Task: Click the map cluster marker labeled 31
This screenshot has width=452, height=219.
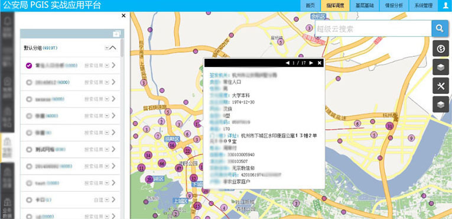Action: point(389,126)
